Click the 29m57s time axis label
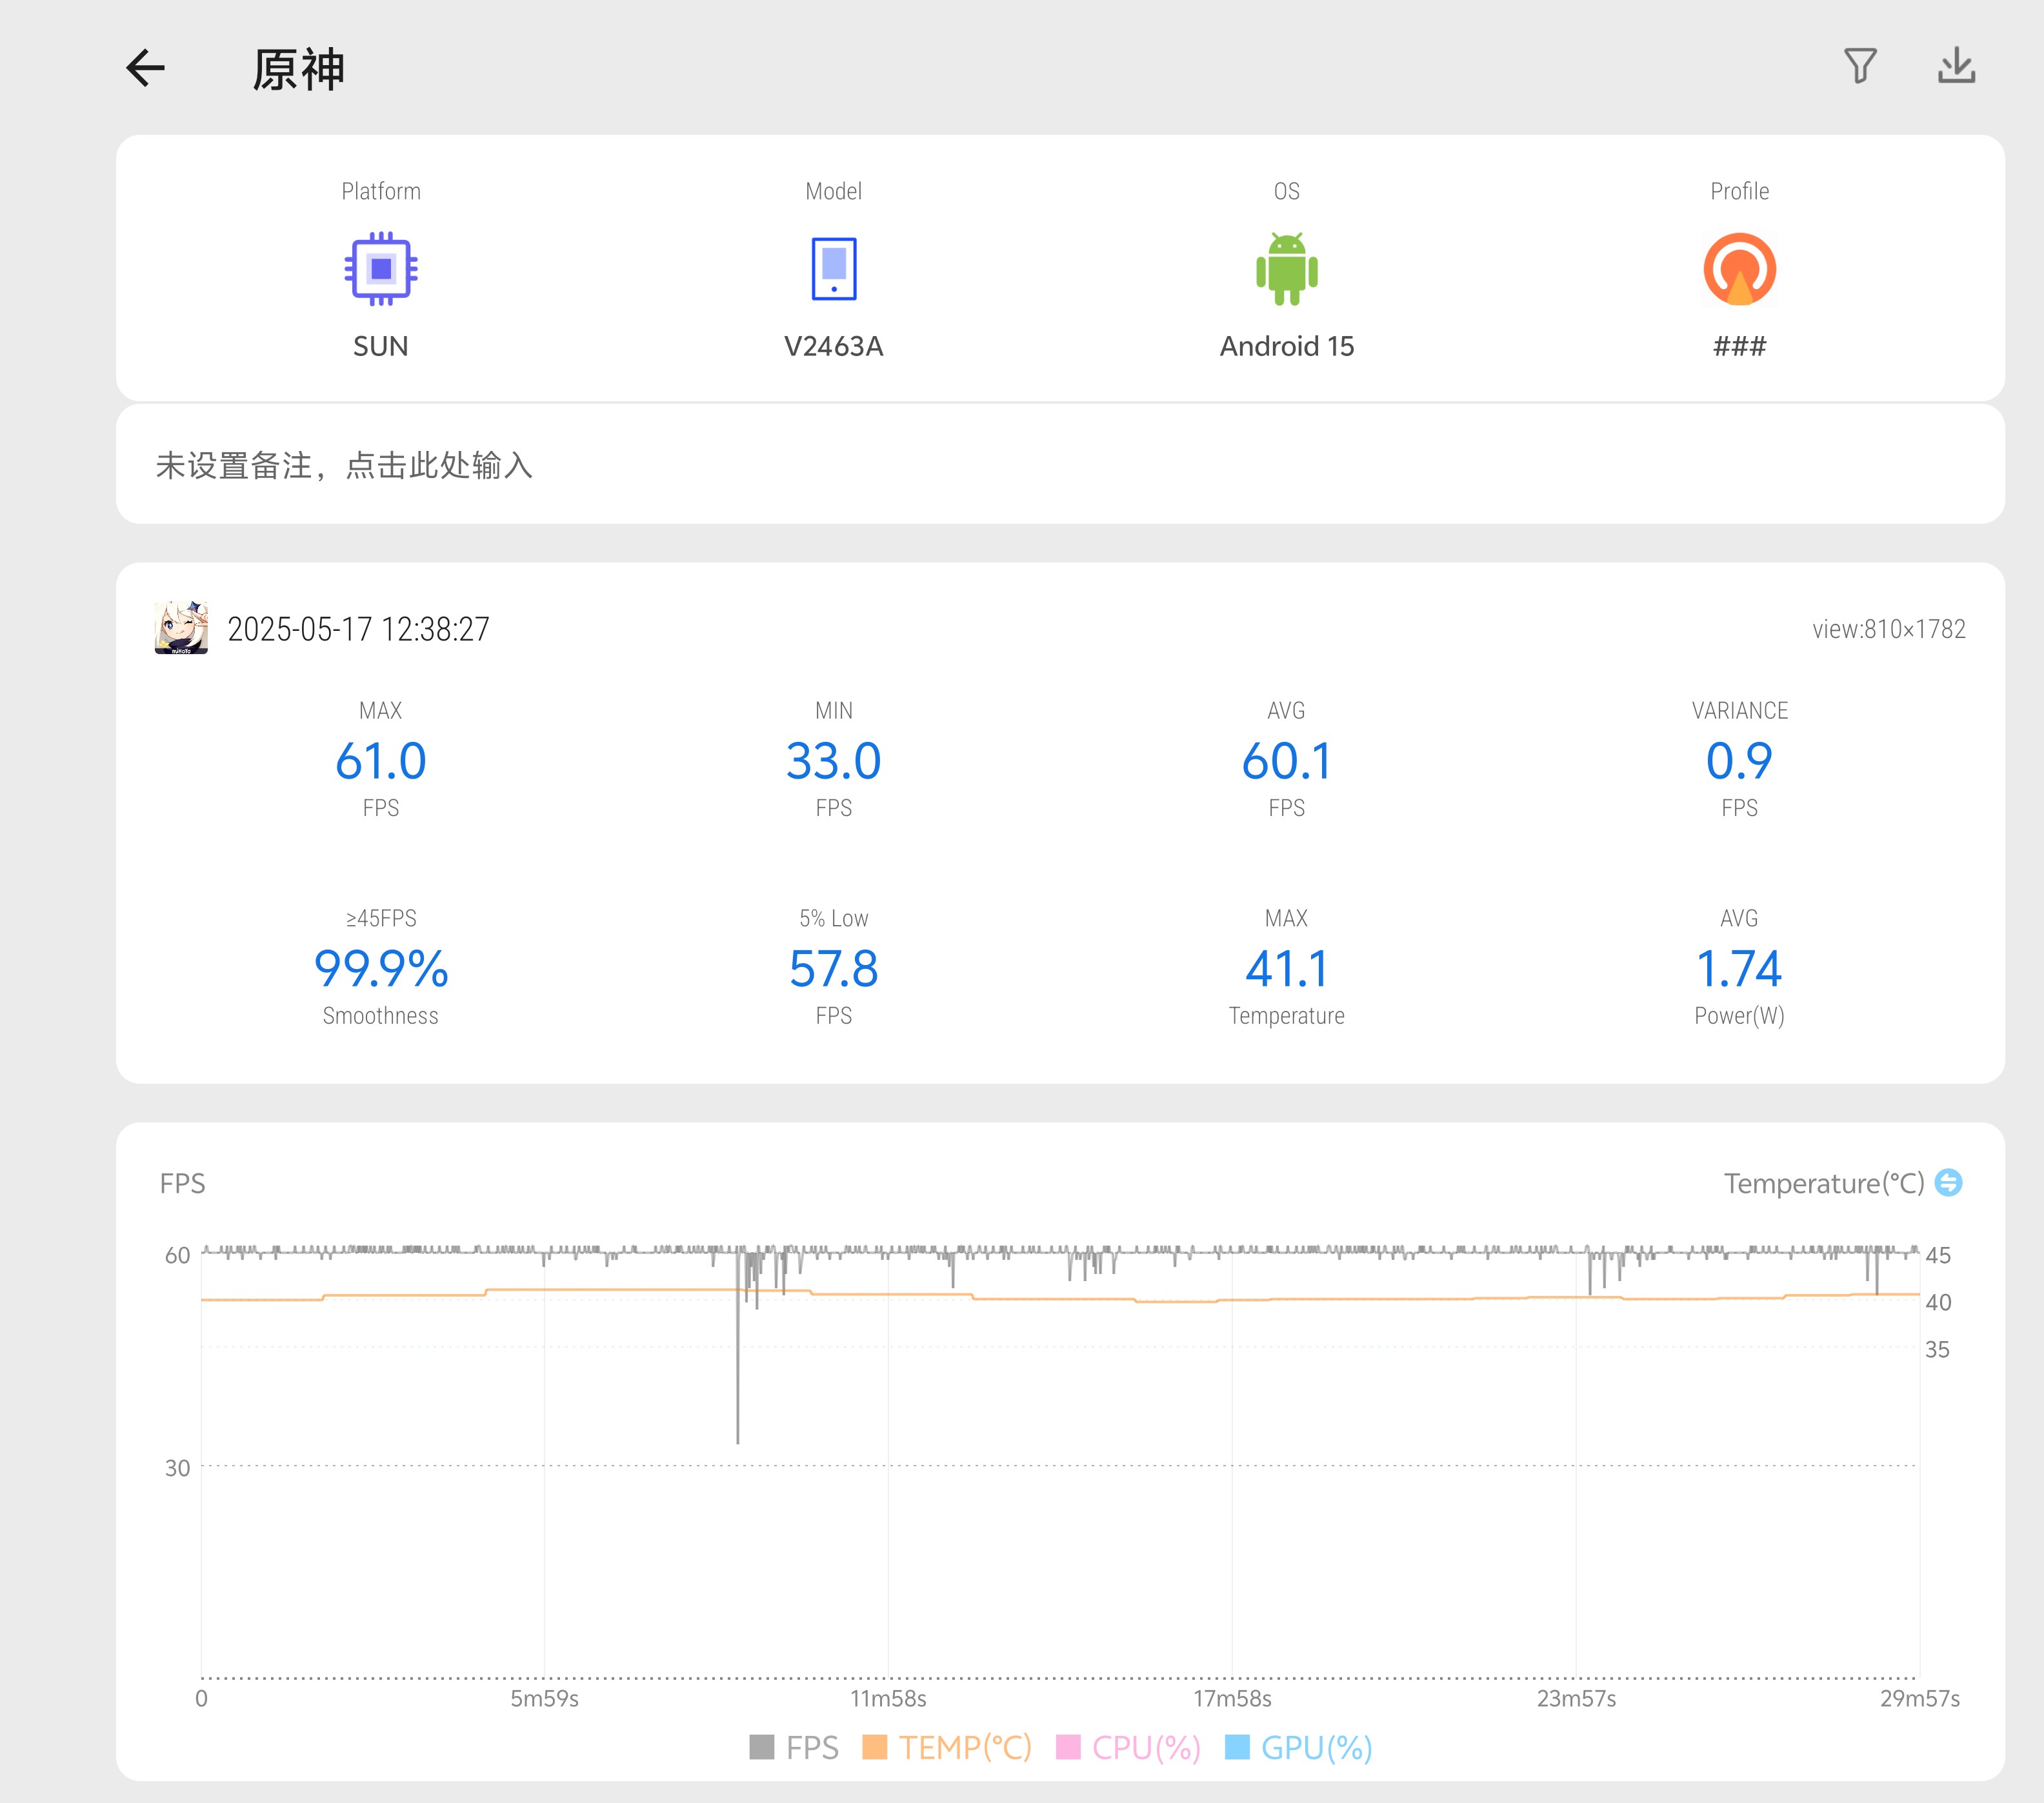The image size is (2044, 1803). [1920, 1698]
